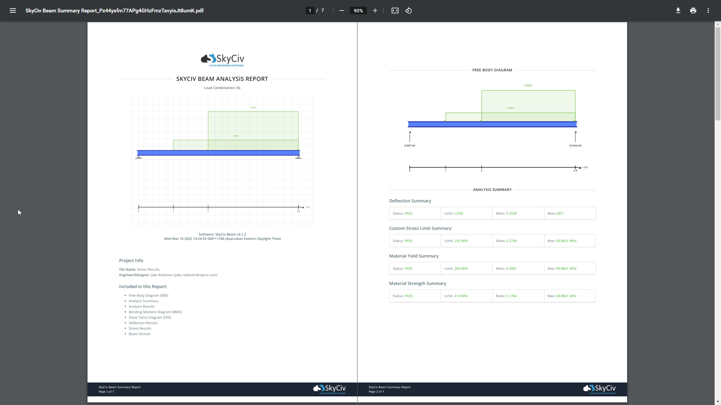
Task: Click the page 2 footer SkyCiv logo
Action: point(599,389)
